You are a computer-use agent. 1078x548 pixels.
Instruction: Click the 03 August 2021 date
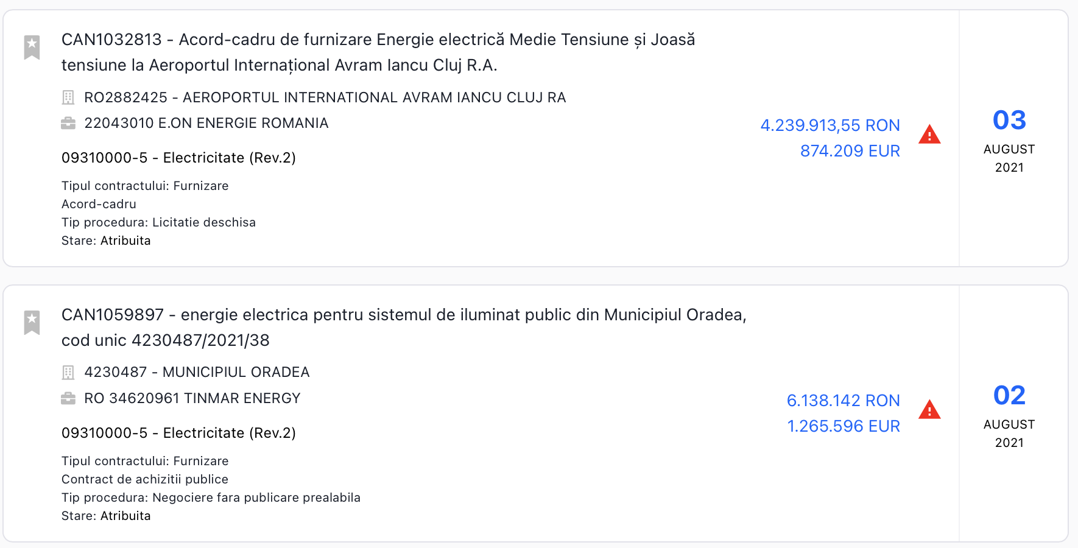(x=1009, y=140)
